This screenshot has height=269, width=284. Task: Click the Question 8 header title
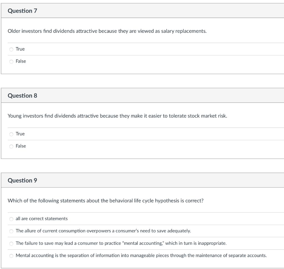click(22, 96)
